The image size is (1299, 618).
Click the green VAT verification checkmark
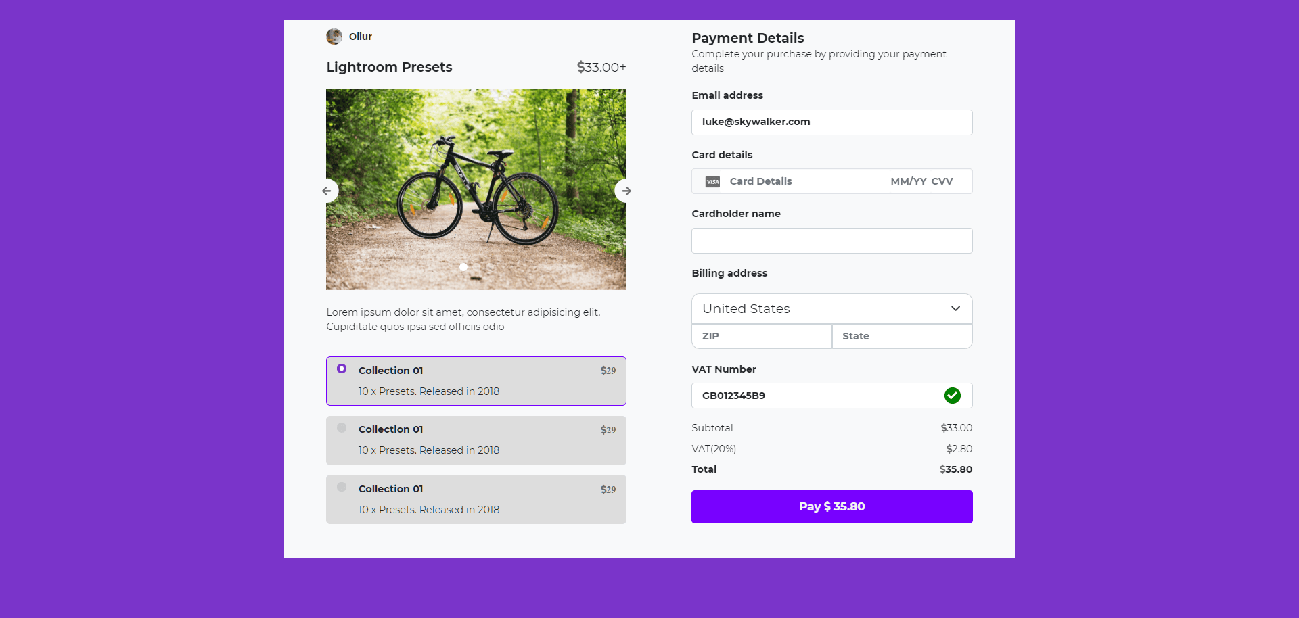[953, 396]
